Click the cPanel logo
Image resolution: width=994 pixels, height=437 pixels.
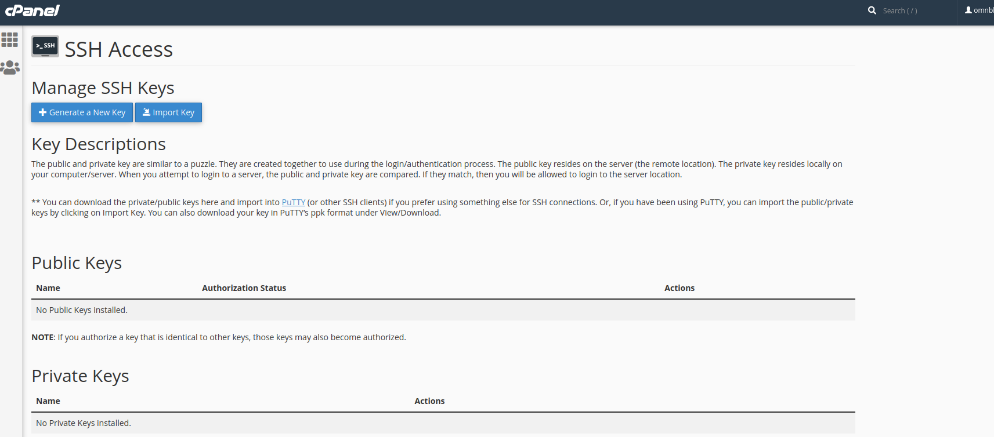(32, 10)
